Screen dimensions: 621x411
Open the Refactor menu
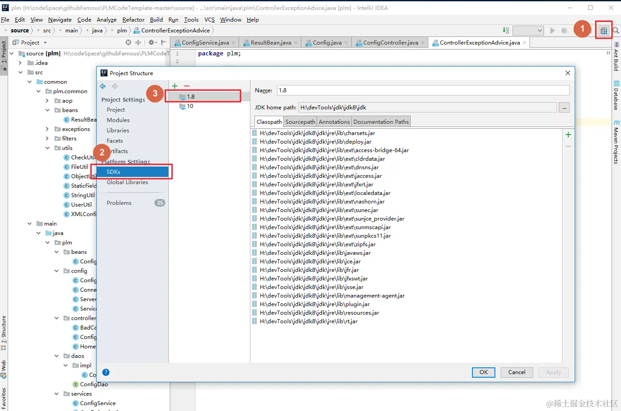(133, 20)
